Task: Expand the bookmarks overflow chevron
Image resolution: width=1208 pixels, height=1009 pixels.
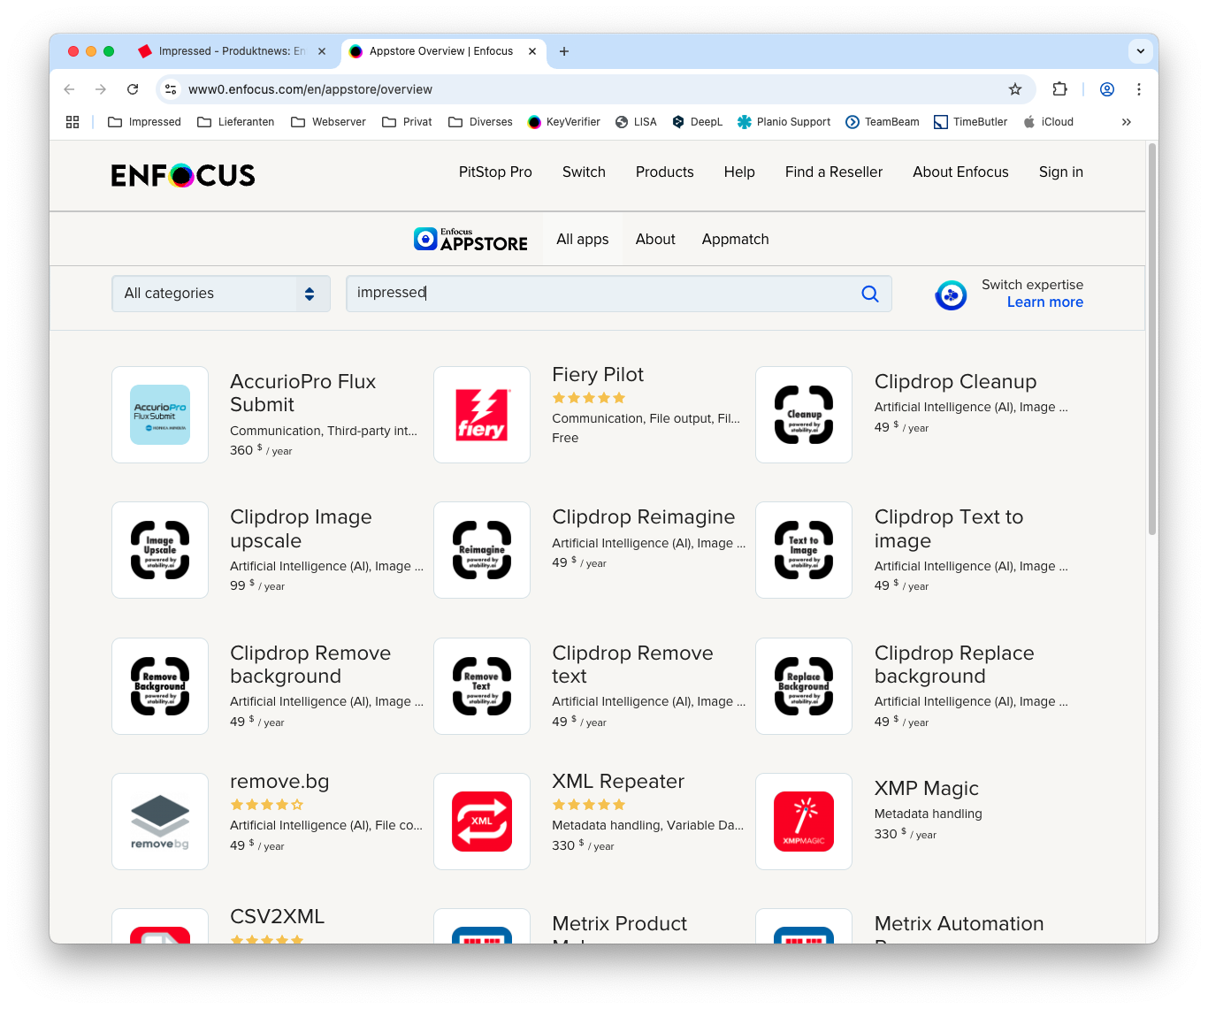Action: pos(1127,121)
